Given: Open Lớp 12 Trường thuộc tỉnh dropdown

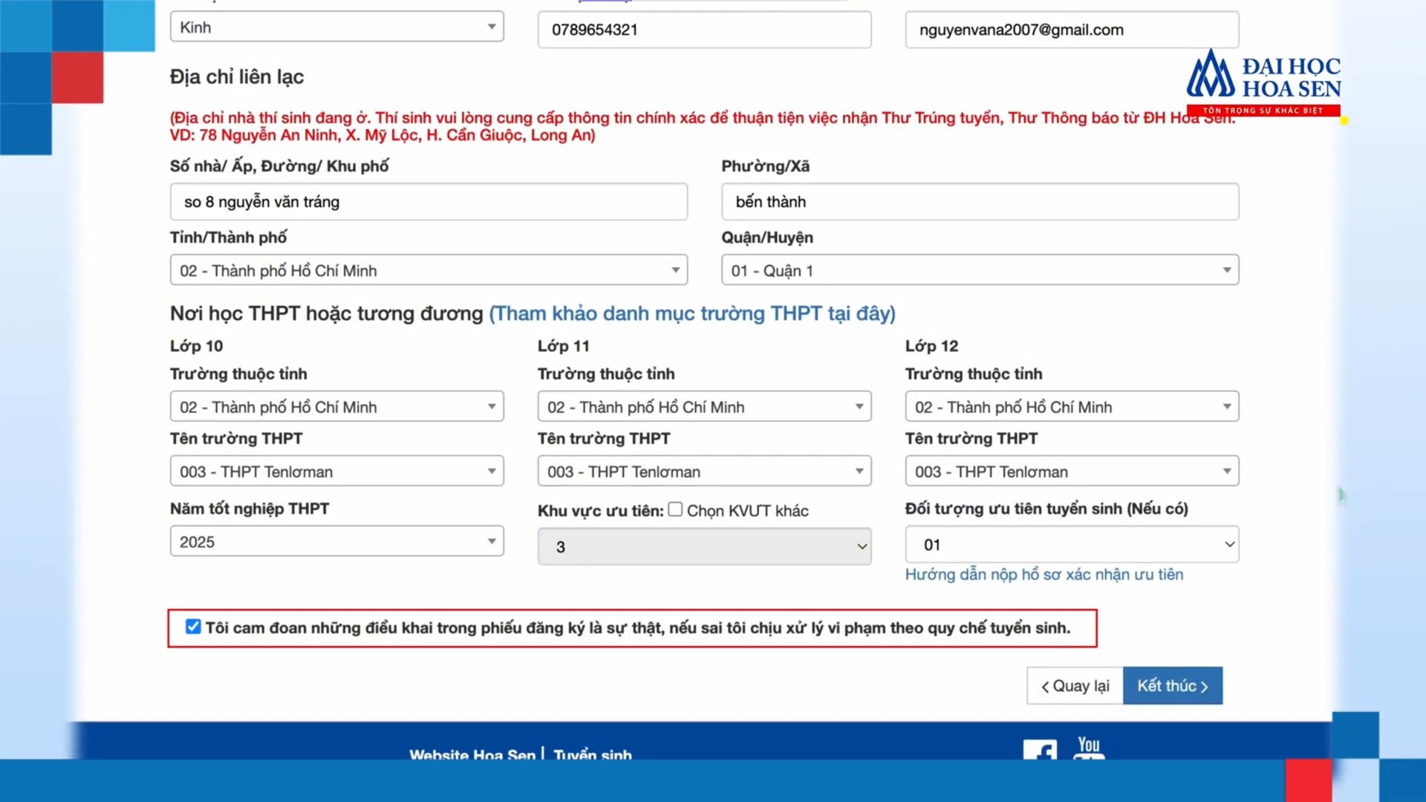Looking at the screenshot, I should click(x=1072, y=407).
